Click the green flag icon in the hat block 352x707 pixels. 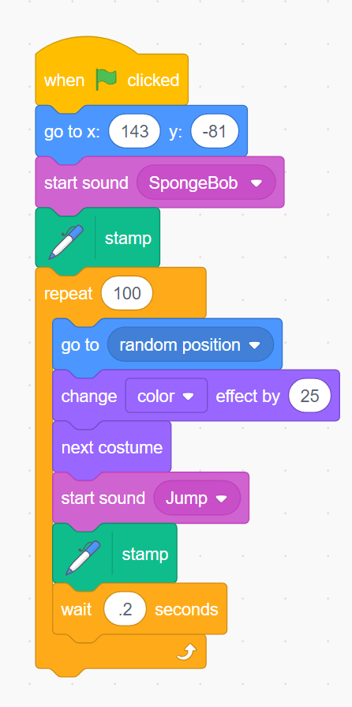106,80
